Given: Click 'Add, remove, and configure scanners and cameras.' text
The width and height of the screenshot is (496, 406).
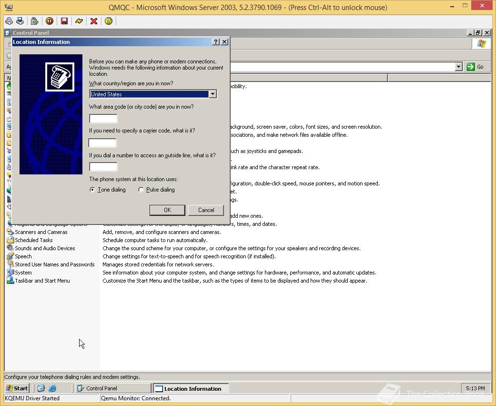Looking at the screenshot, I should pyautogui.click(x=162, y=232).
